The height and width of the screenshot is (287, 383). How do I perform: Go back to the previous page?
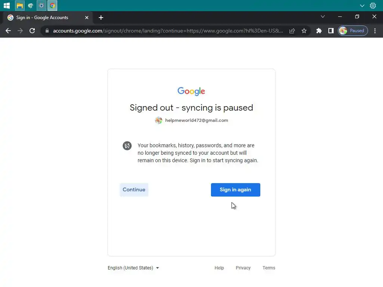8,31
